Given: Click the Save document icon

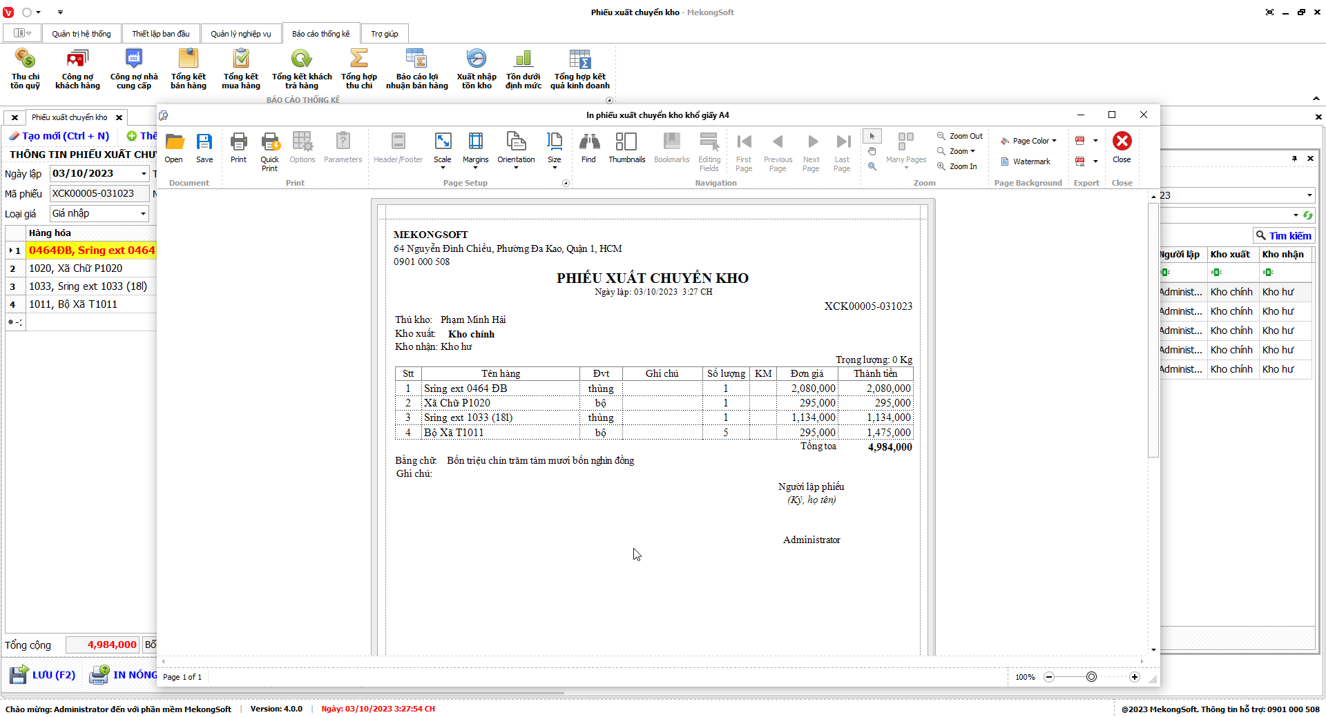Looking at the screenshot, I should pos(204,148).
